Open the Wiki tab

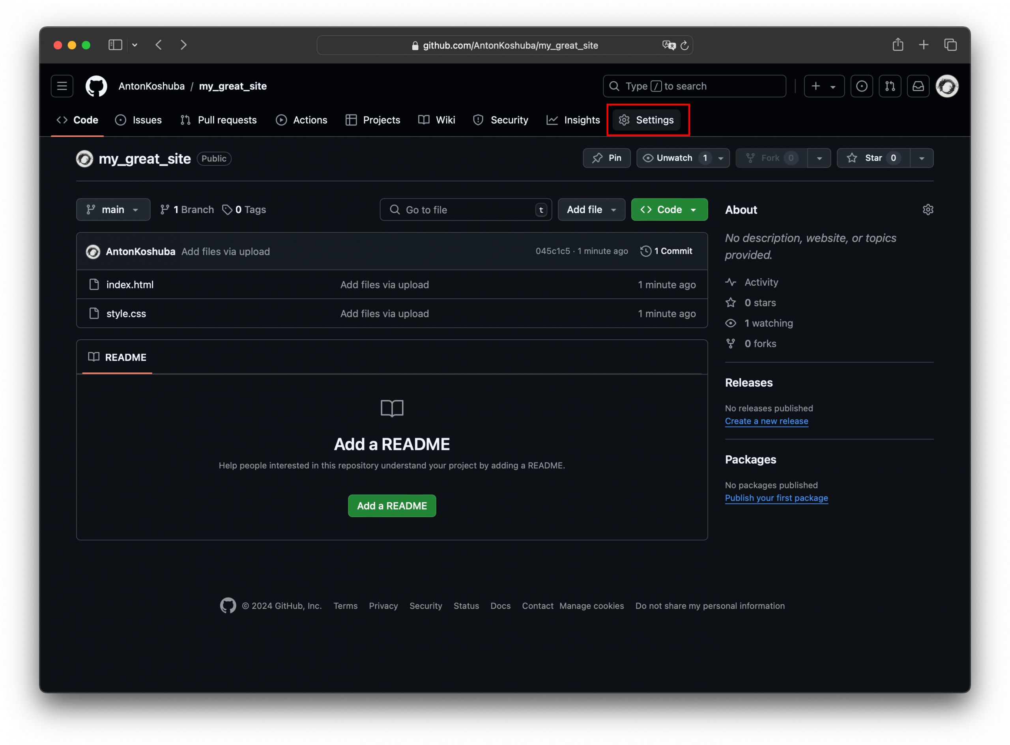pos(436,120)
